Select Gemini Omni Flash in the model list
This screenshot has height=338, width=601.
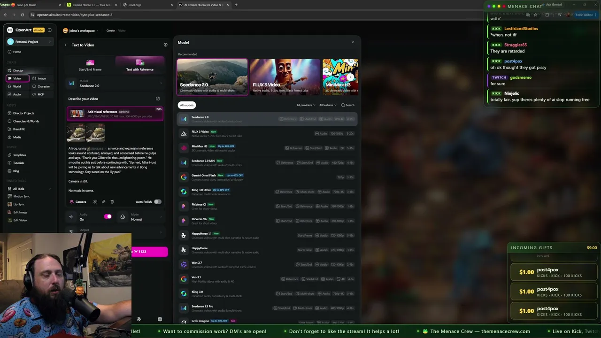click(267, 177)
